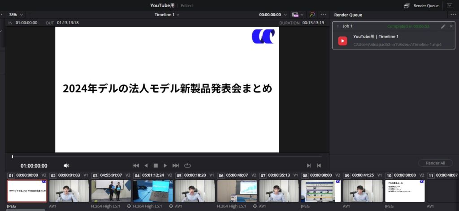Play the timeline forward
Screen dimensions: 459x211
tap(165, 165)
